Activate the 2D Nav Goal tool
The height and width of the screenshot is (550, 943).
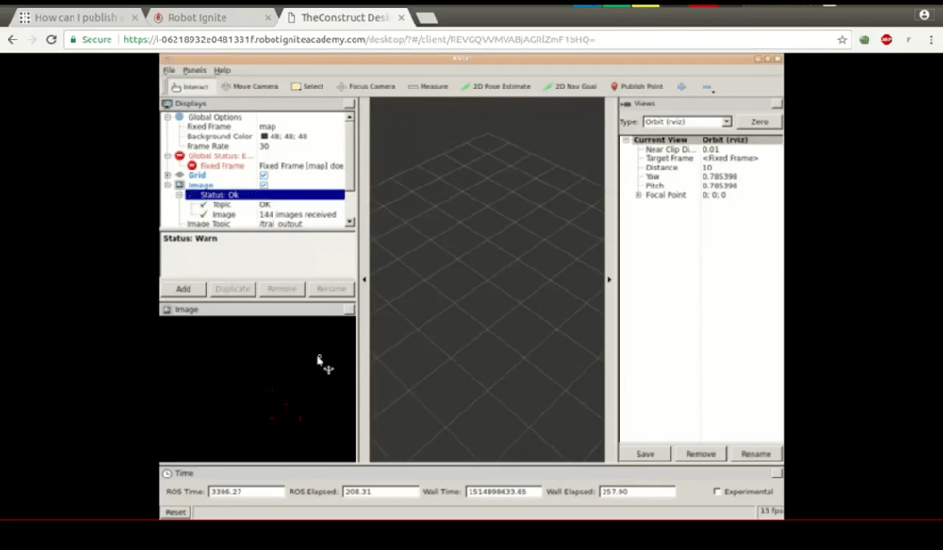click(572, 86)
